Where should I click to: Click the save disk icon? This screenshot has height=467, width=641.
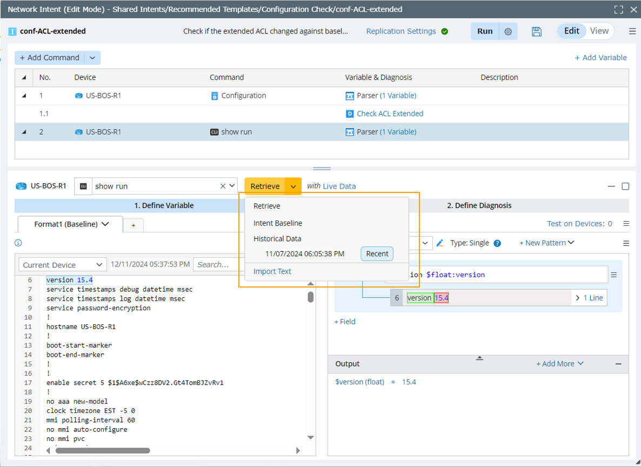(536, 31)
